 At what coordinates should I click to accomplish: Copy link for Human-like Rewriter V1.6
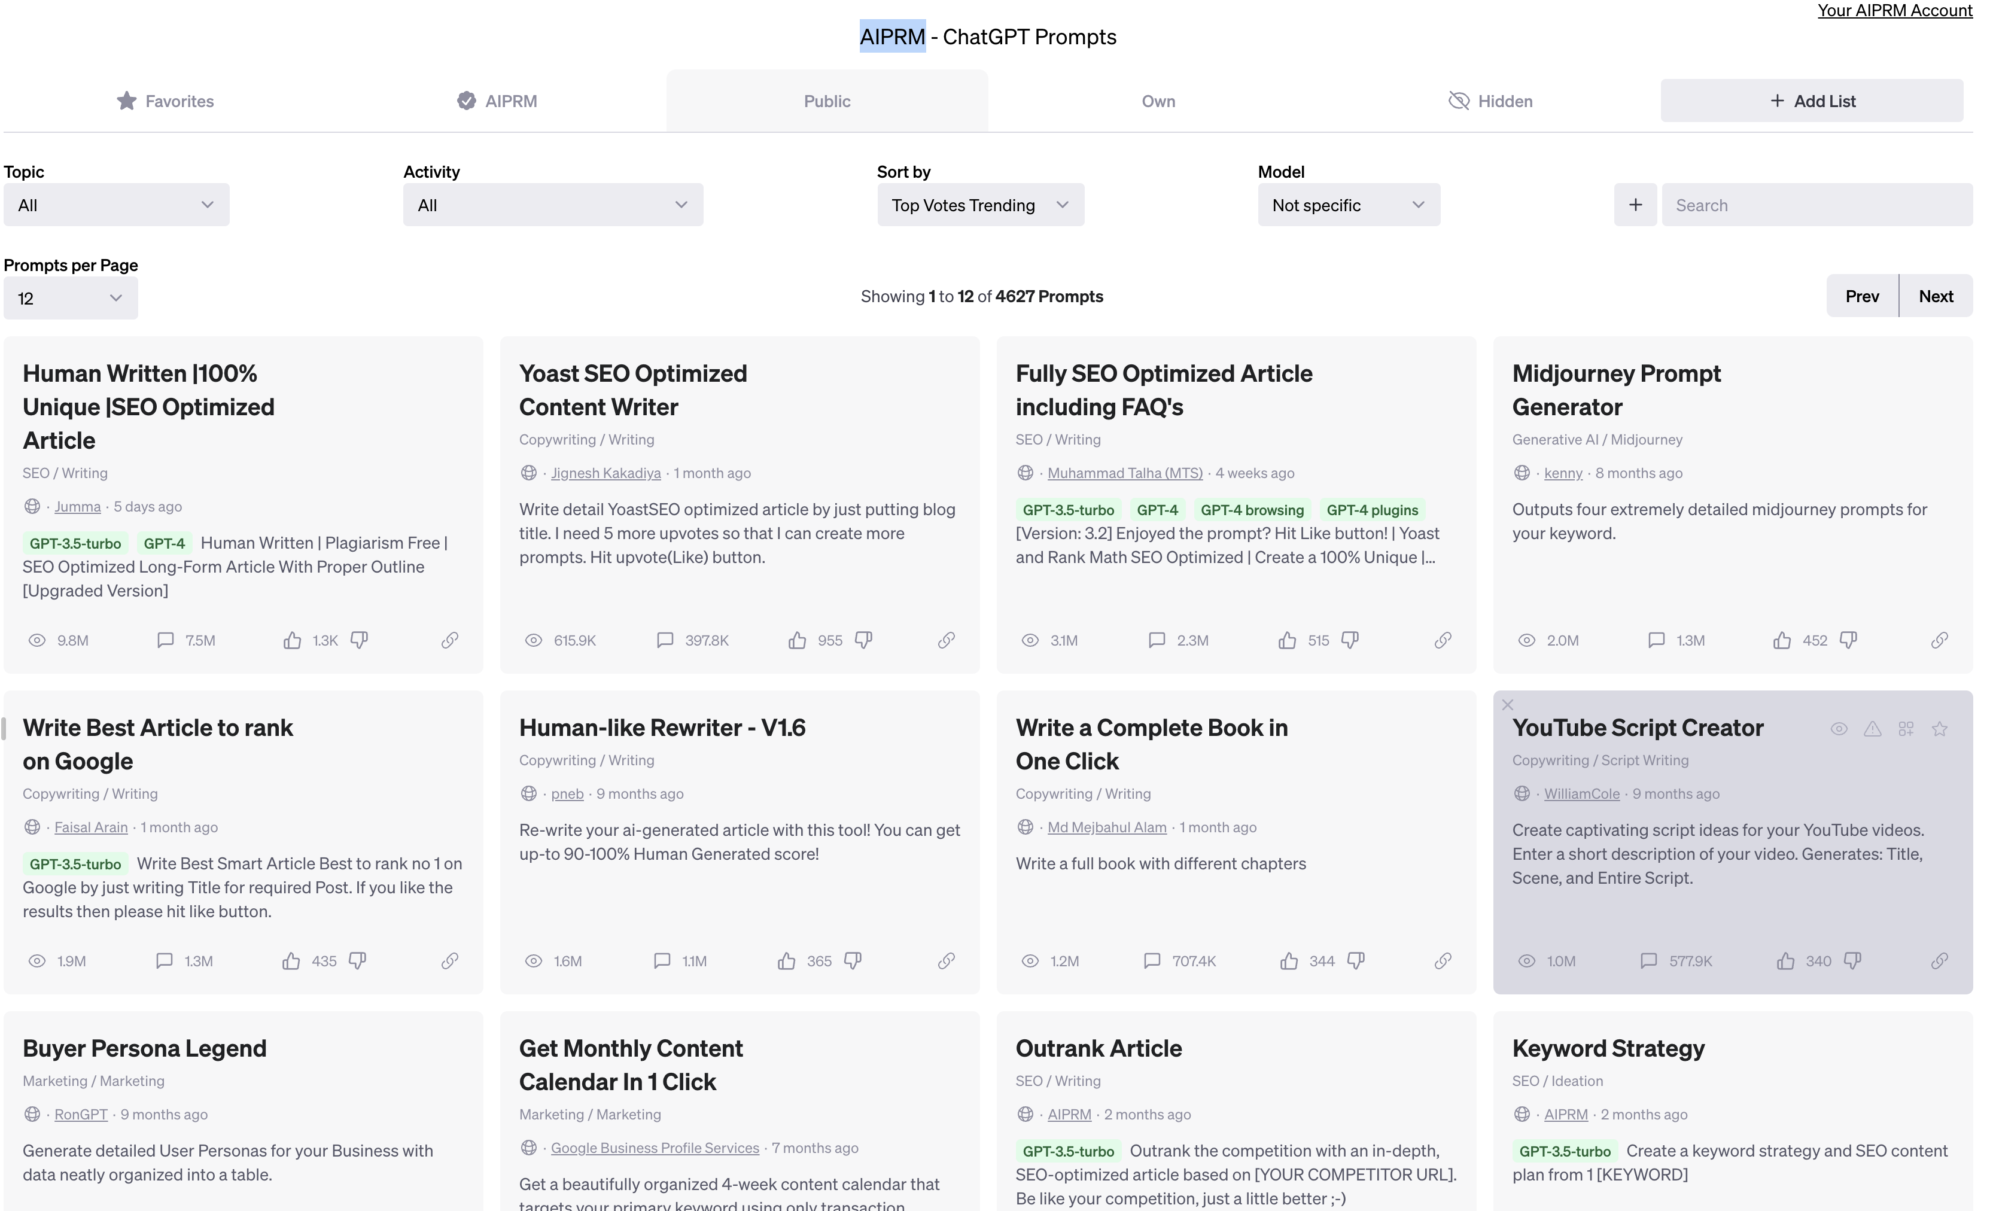(946, 962)
